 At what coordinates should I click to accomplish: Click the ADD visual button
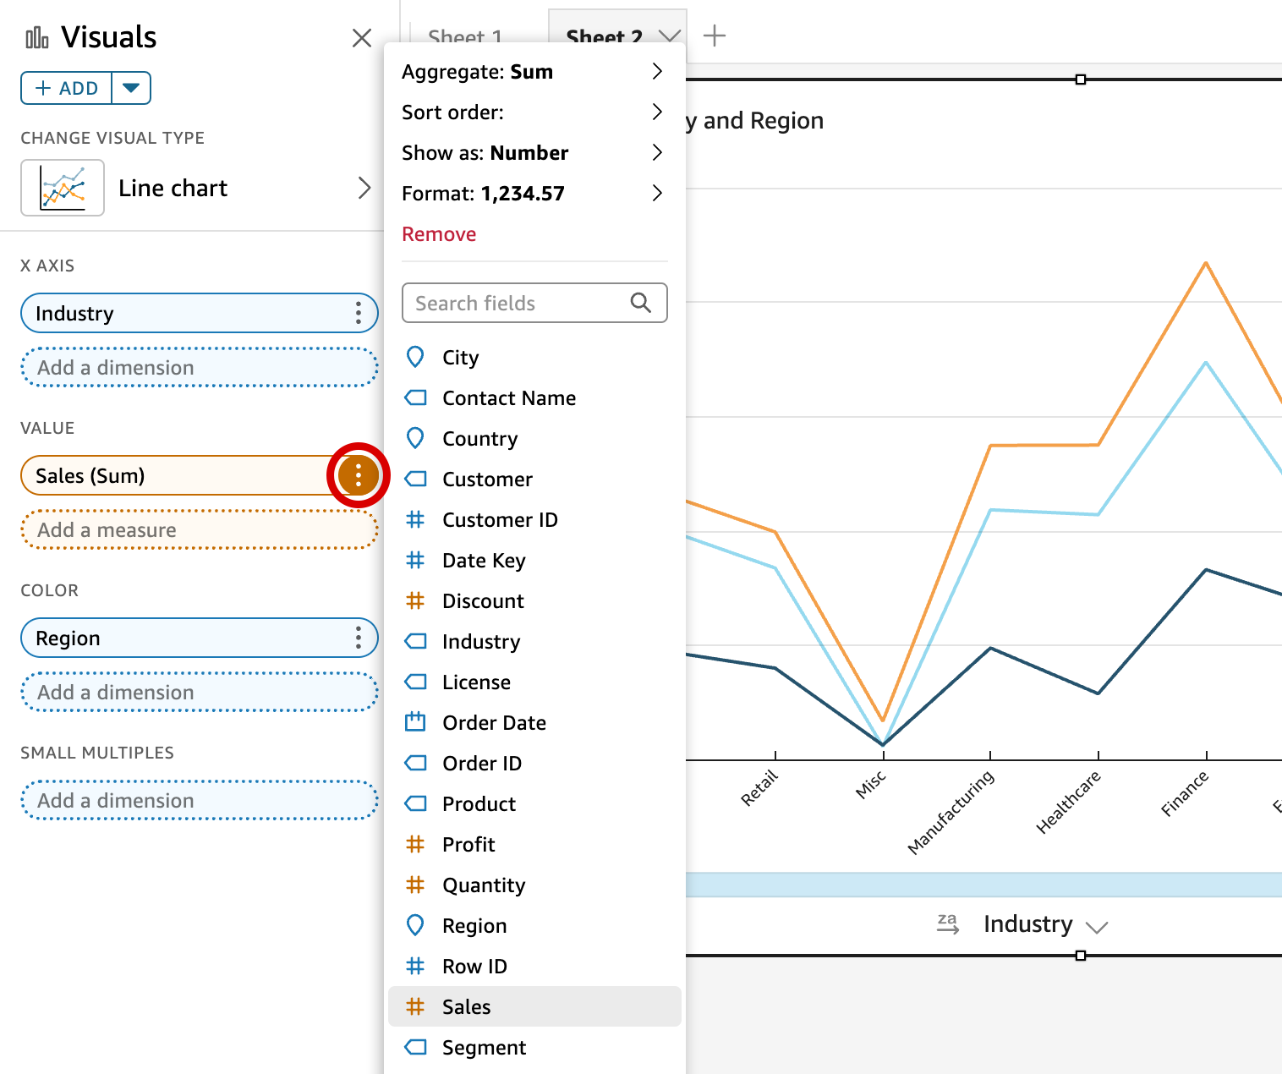tap(67, 88)
